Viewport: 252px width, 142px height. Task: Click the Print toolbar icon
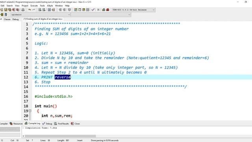23,10
